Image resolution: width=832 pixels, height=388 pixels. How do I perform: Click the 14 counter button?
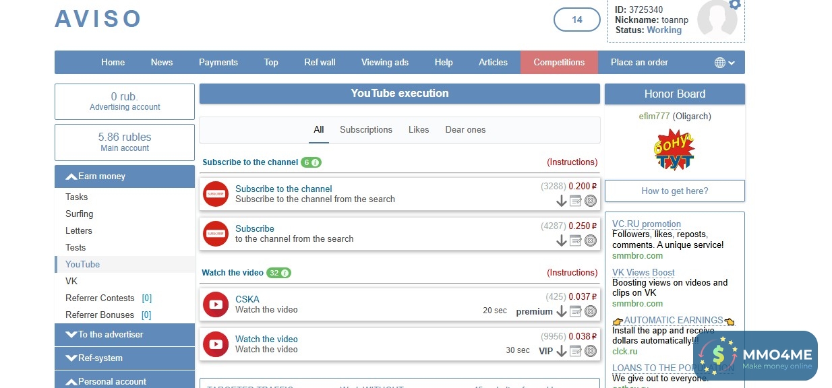[x=577, y=20]
